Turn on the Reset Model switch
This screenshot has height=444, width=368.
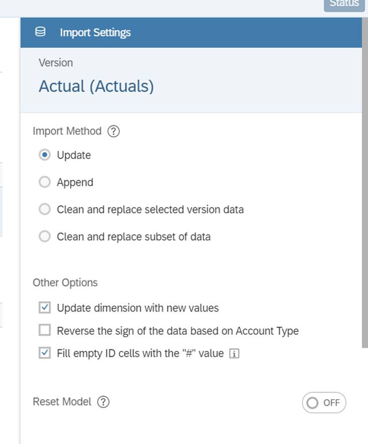[x=324, y=403]
